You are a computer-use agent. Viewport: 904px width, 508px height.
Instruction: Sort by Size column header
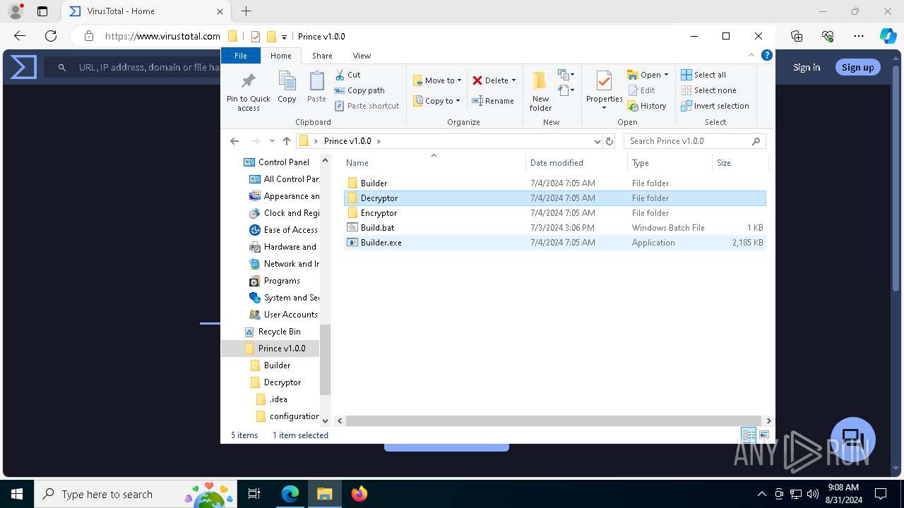click(x=739, y=162)
